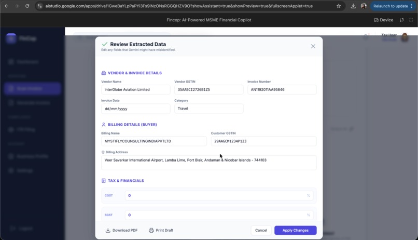Click the Download PDF button
Image resolution: width=418 pixels, height=240 pixels.
pos(121,230)
